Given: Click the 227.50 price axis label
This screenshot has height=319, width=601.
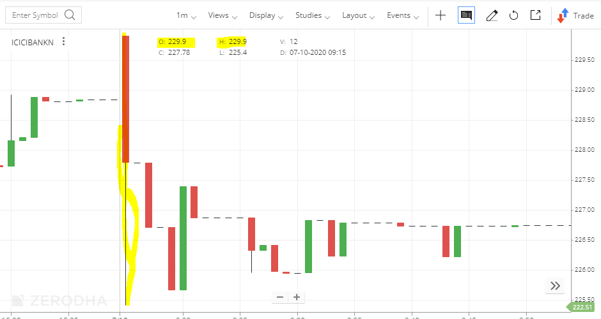Looking at the screenshot, I should pyautogui.click(x=585, y=180).
